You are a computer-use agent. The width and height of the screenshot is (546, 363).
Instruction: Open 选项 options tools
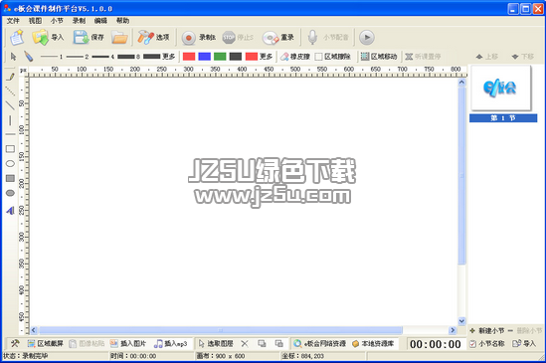(x=153, y=37)
